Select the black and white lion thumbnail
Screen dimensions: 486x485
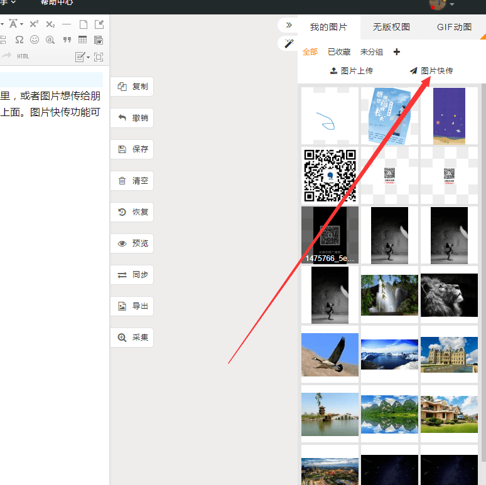(449, 295)
